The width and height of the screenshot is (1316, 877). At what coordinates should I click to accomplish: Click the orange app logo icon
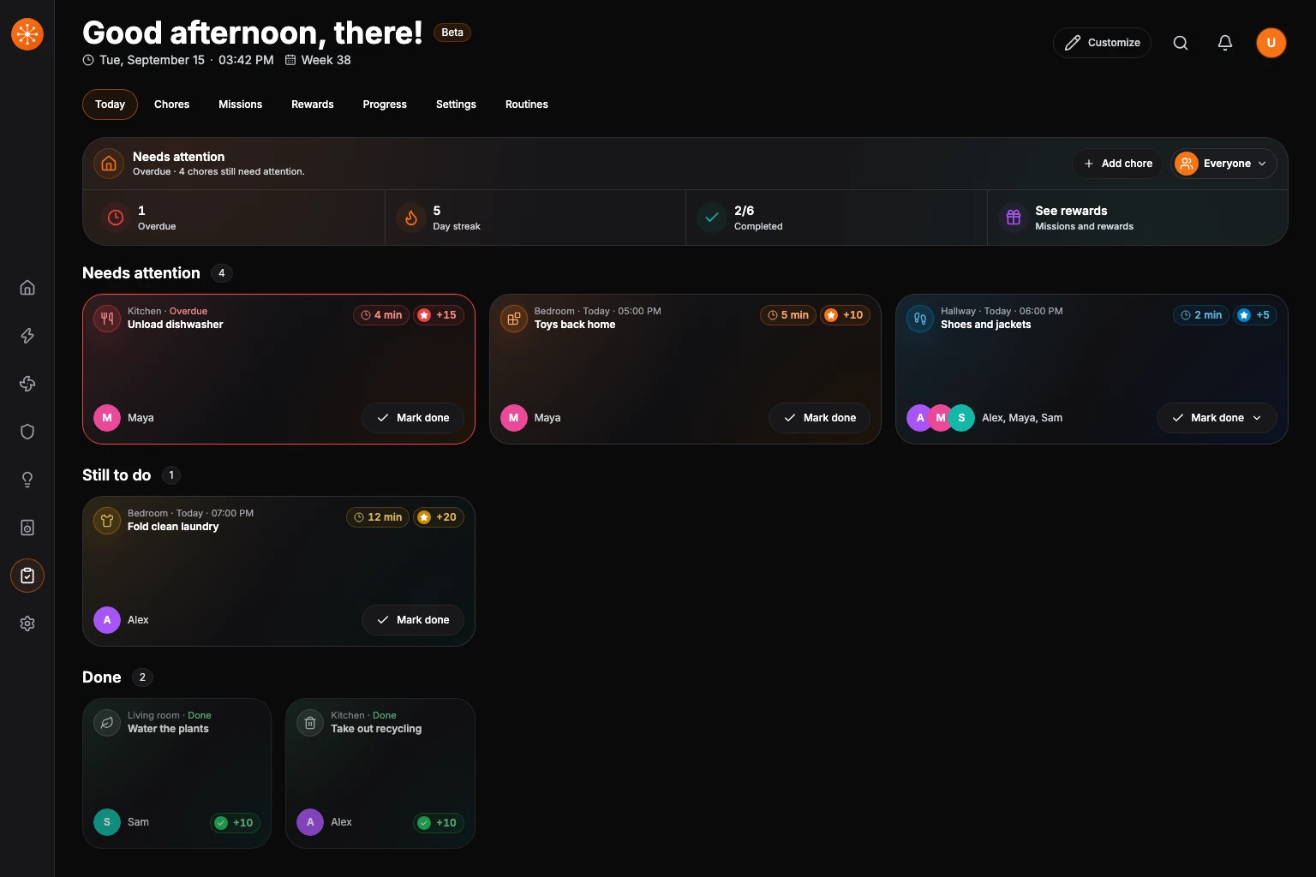click(x=27, y=34)
